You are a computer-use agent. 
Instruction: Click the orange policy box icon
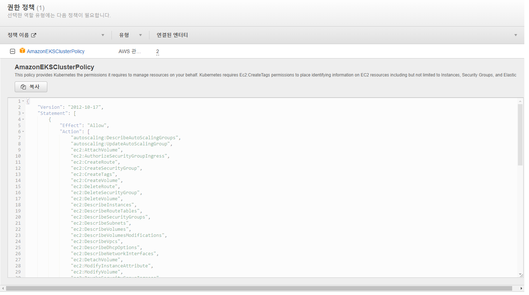point(22,51)
